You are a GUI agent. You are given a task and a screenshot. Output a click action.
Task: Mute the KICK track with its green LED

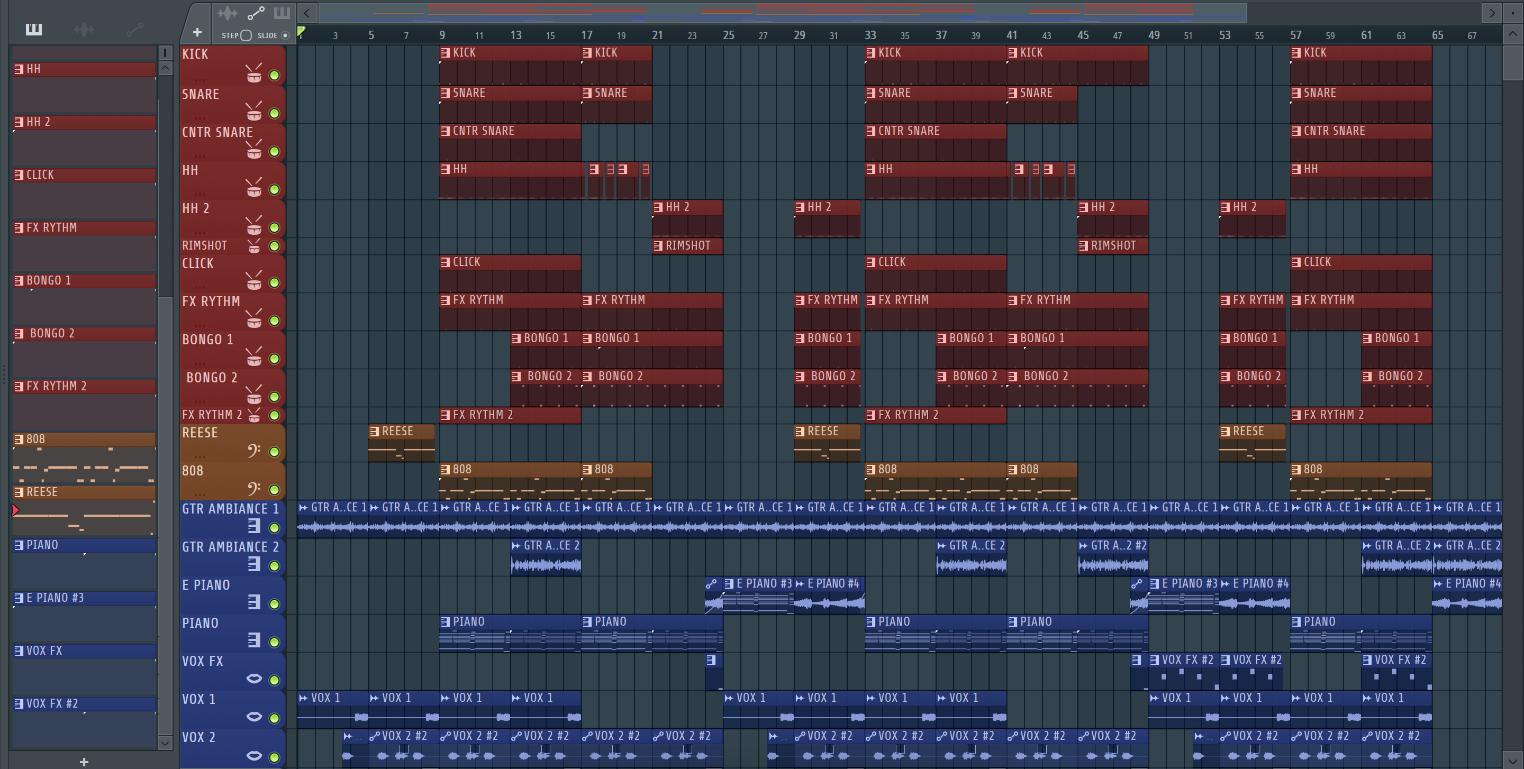click(x=275, y=76)
